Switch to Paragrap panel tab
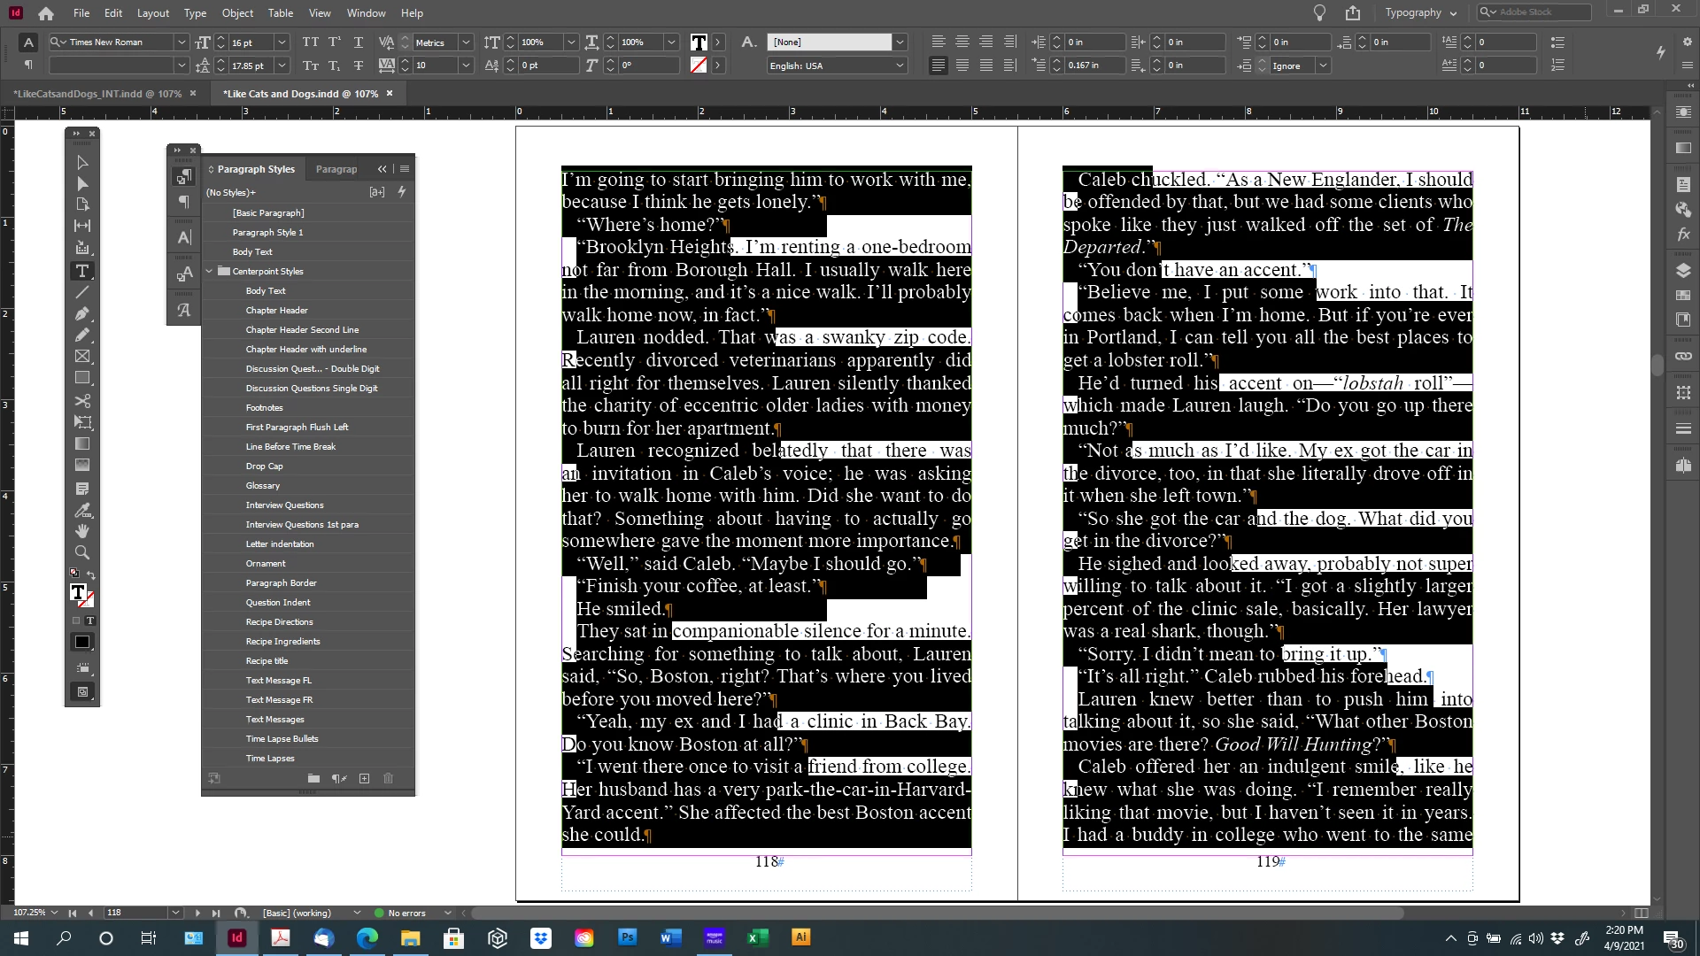The image size is (1700, 956). pos(336,169)
